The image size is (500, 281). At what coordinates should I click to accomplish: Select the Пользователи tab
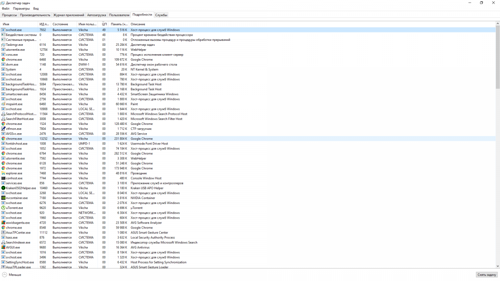(x=120, y=15)
